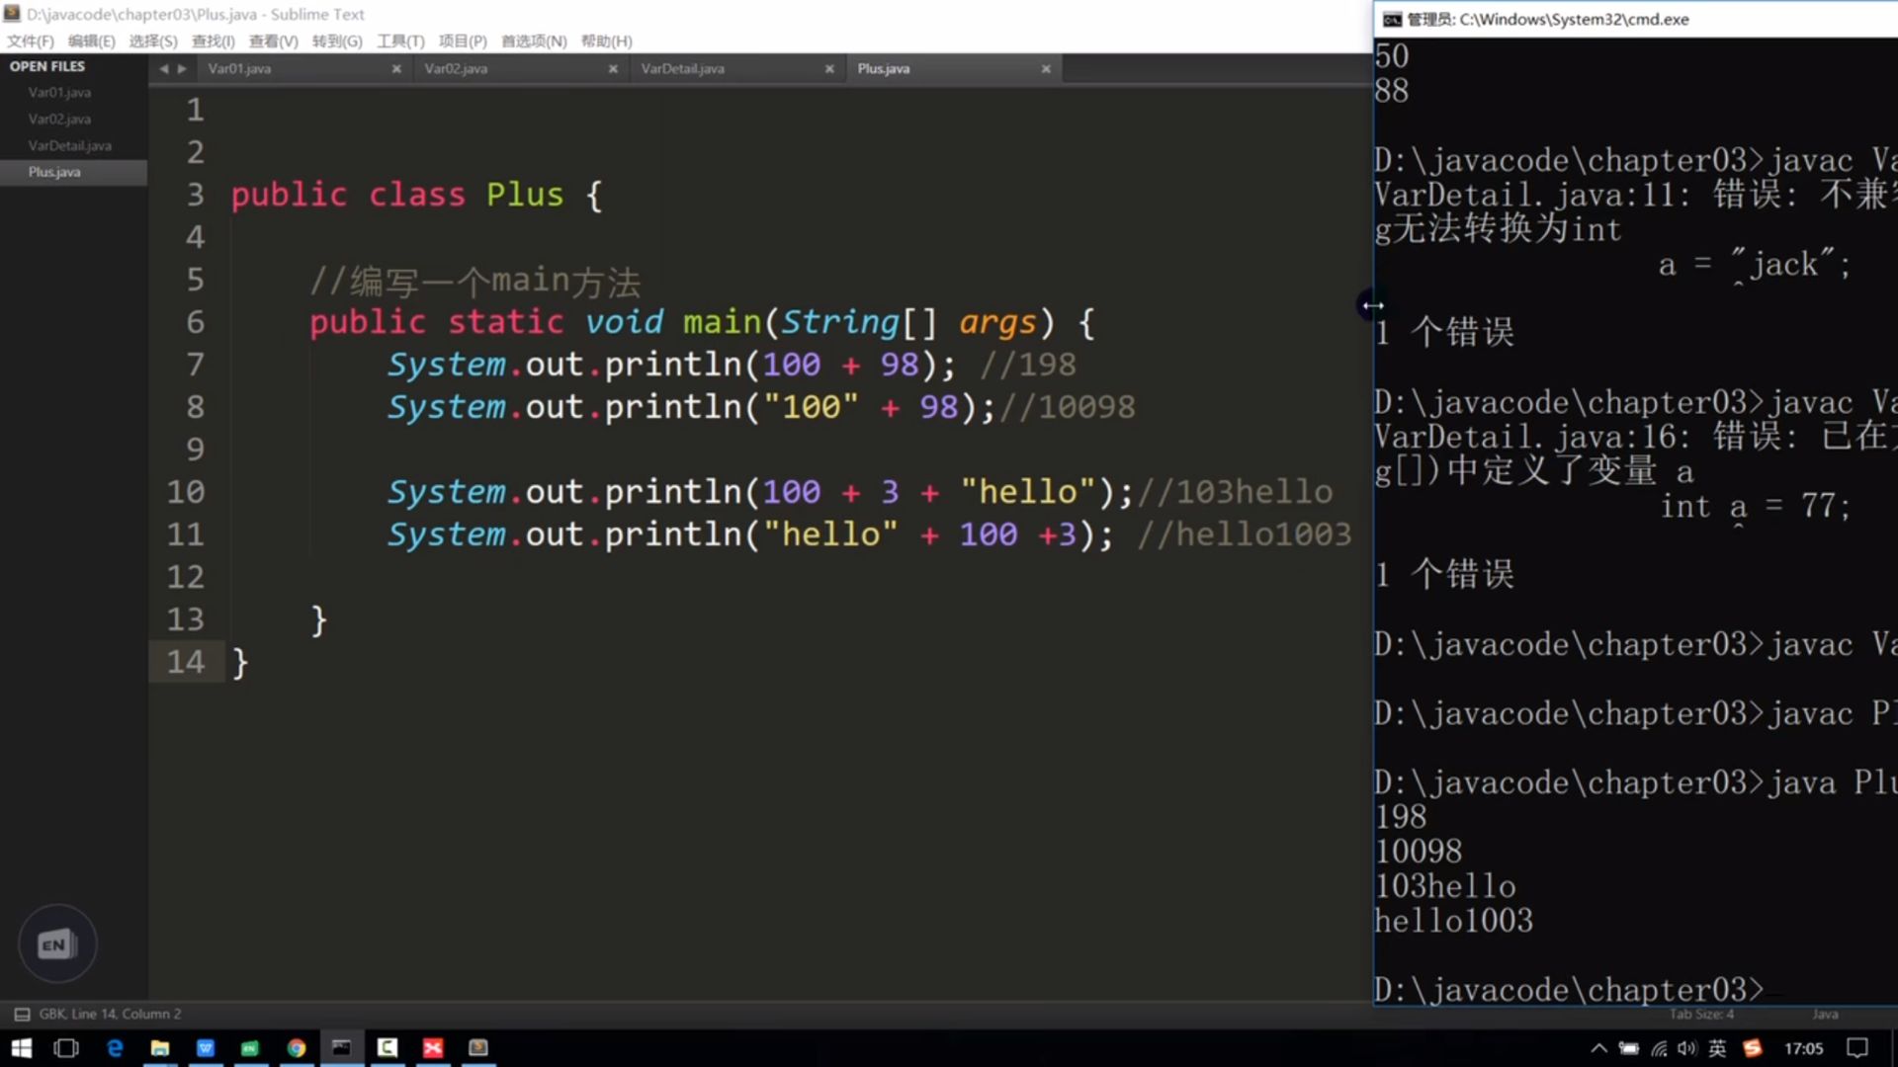Open VarDetail.java in the sidebar

(69, 145)
